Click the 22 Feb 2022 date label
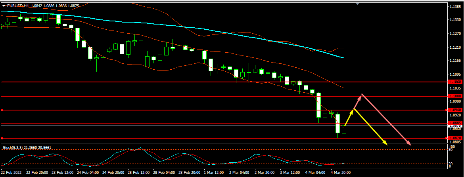Image resolution: width=464 pixels, height=177 pixels. coord(12,173)
